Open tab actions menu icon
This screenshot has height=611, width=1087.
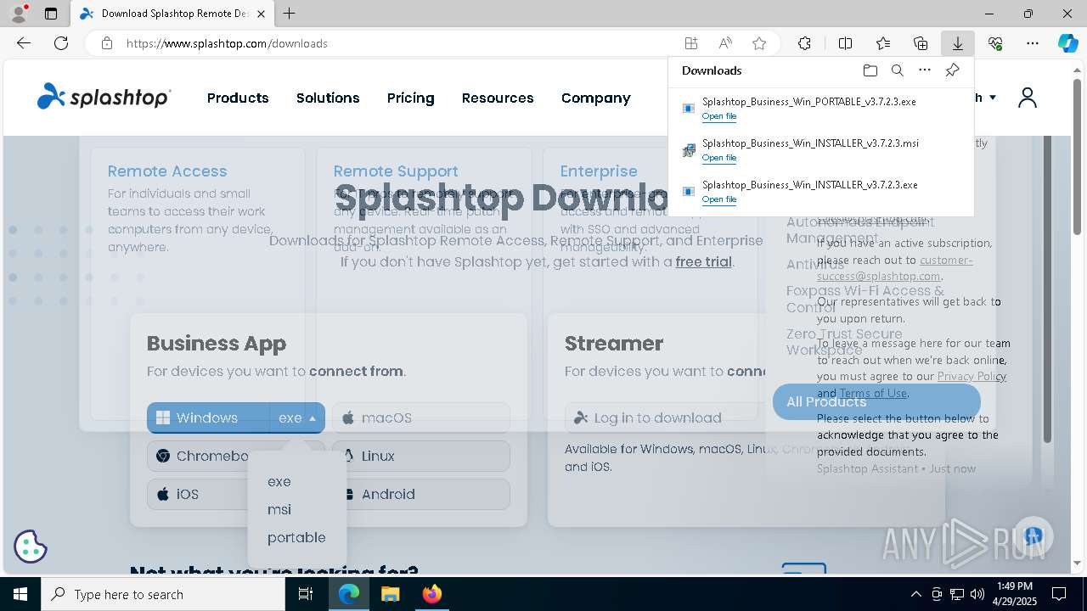tap(51, 14)
